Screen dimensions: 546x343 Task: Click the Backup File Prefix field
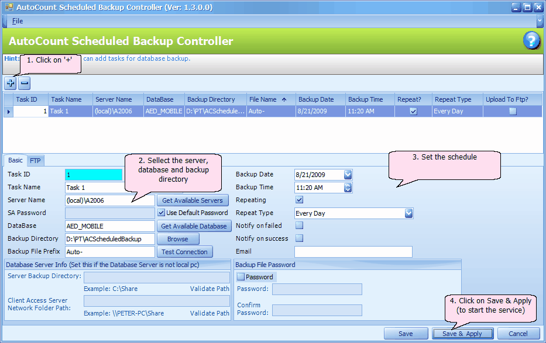coord(109,252)
